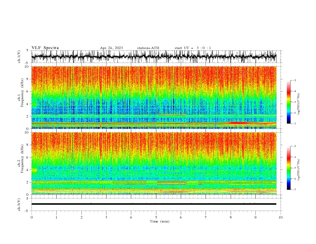Click time axis tick label "7"
Image resolution: width=316 pixels, height=244 pixels.
tap(206, 217)
